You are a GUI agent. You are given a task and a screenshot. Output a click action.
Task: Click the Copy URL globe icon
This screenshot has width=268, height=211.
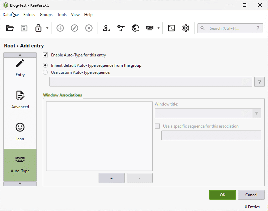coord(135,28)
